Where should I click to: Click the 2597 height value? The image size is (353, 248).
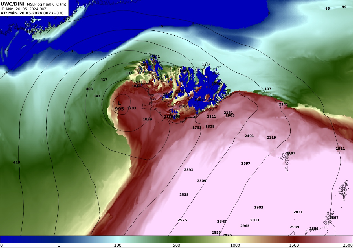coord(246,163)
